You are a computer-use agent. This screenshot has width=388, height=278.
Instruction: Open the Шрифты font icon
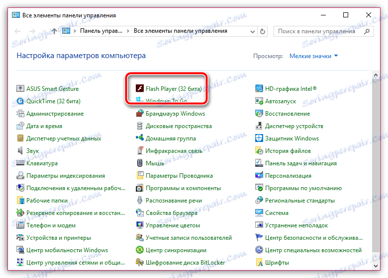(259, 262)
